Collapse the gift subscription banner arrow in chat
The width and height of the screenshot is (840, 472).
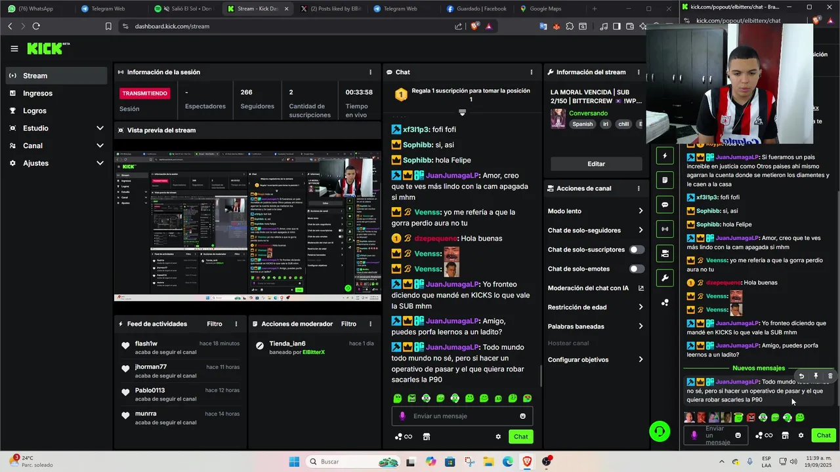click(x=462, y=113)
